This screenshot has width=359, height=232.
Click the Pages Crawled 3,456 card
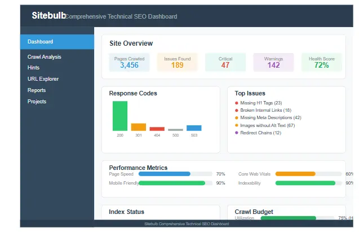point(129,62)
